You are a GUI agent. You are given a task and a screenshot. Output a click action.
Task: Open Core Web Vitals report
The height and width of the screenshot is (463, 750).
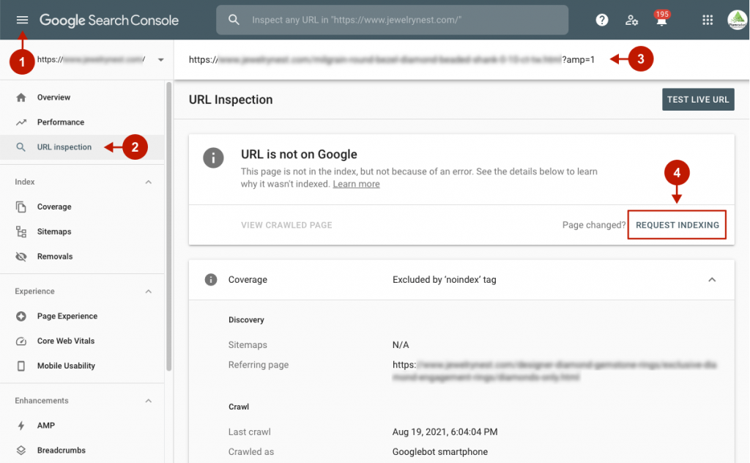(x=65, y=341)
